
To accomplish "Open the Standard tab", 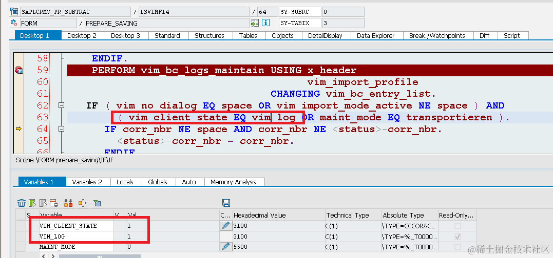I will coord(167,35).
